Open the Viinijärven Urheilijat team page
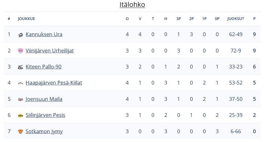This screenshot has width=266, height=142. pos(50,51)
